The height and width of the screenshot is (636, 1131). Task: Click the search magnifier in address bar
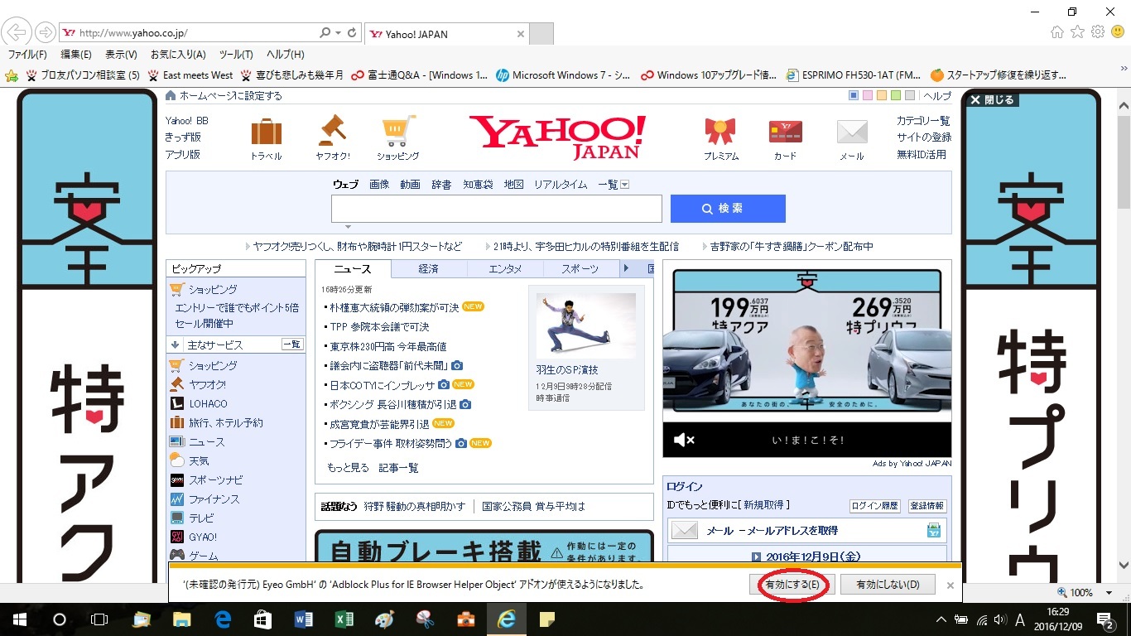click(x=325, y=33)
